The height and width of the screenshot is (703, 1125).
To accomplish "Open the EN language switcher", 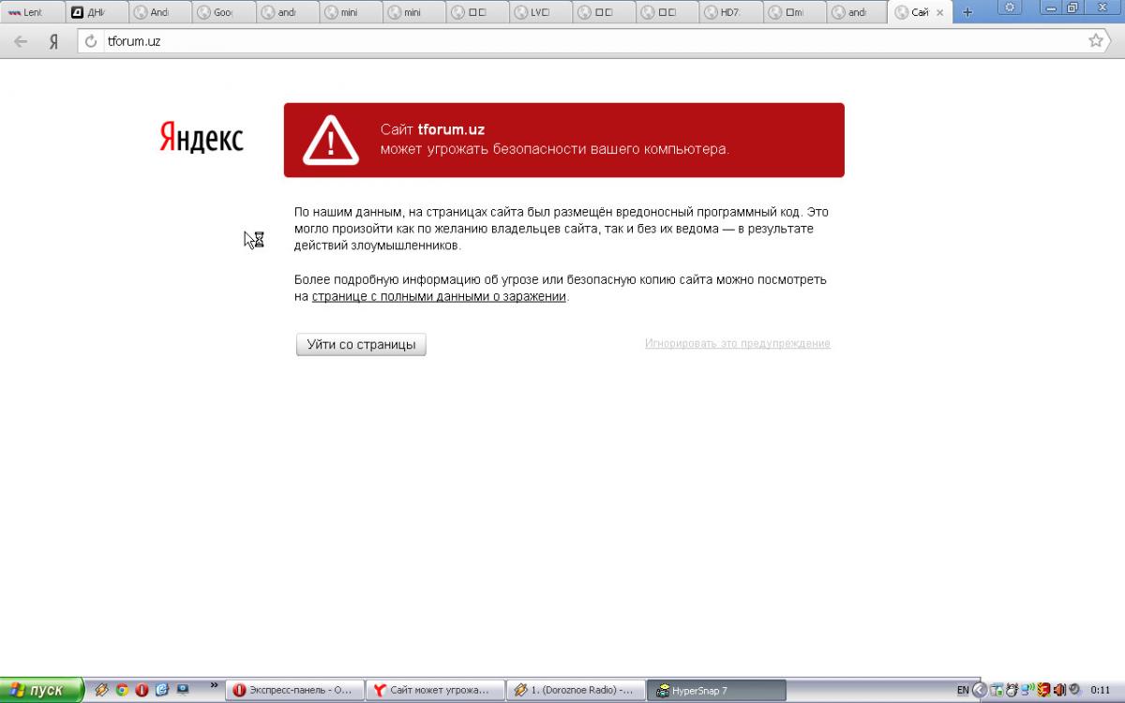I will pos(962,690).
